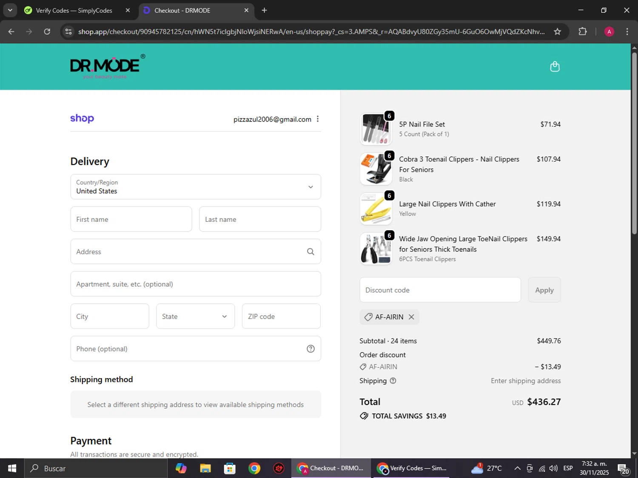This screenshot has height=478, width=638.
Task: Click the $149.94 price
Action: click(x=549, y=239)
